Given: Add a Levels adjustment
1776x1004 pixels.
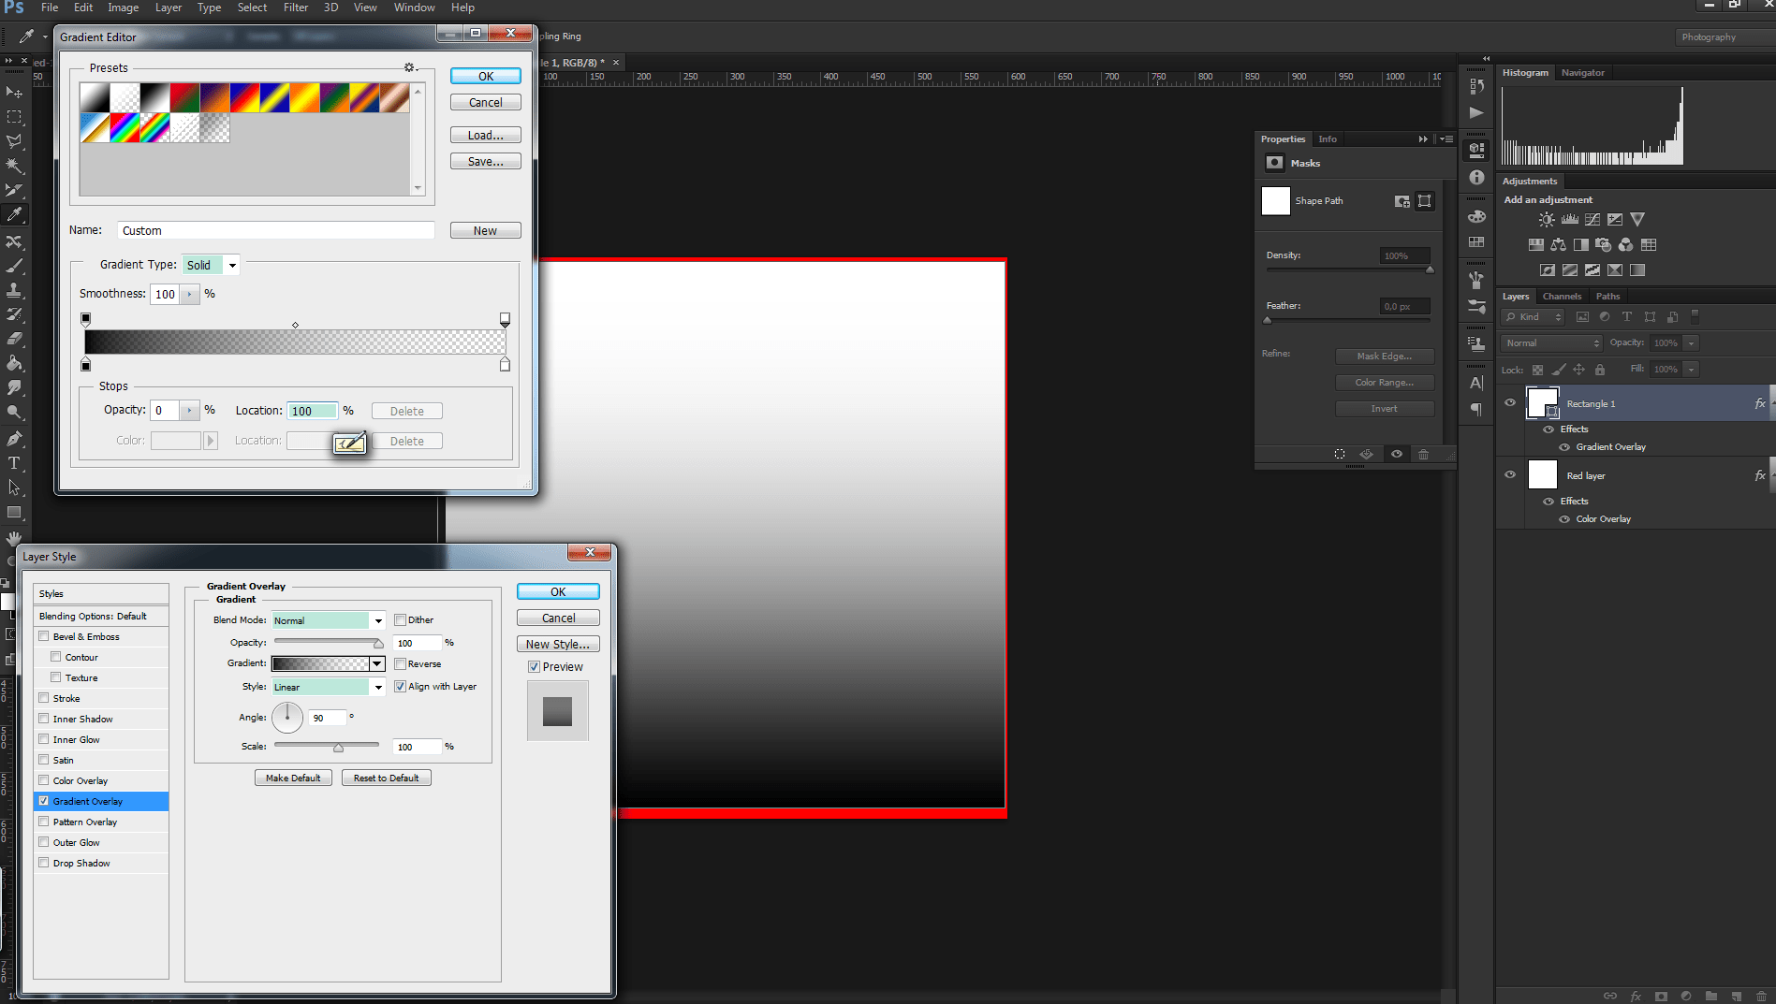Looking at the screenshot, I should point(1570,220).
